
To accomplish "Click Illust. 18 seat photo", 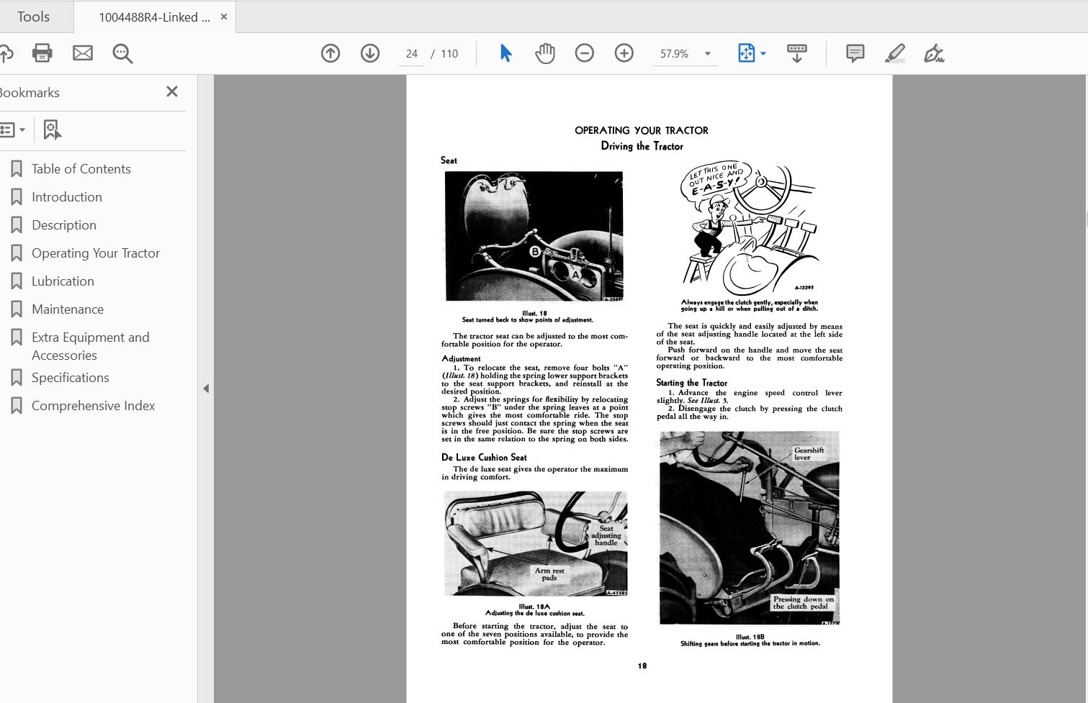I will pyautogui.click(x=534, y=236).
